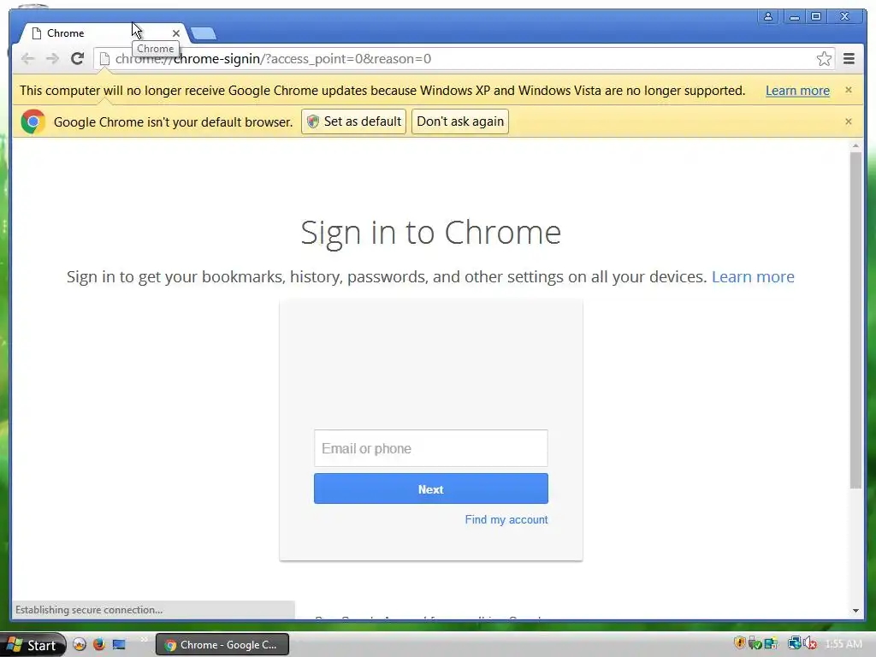Bookmark this page with the star icon
Viewport: 876px width, 657px height.
coord(824,59)
